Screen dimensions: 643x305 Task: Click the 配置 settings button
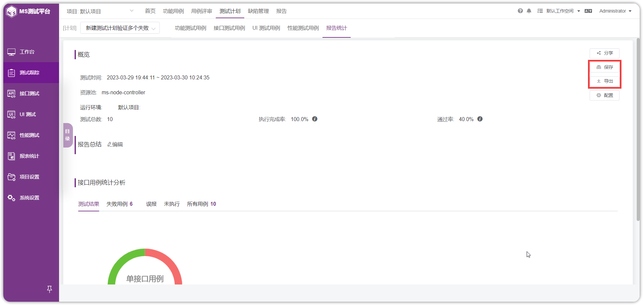[605, 95]
